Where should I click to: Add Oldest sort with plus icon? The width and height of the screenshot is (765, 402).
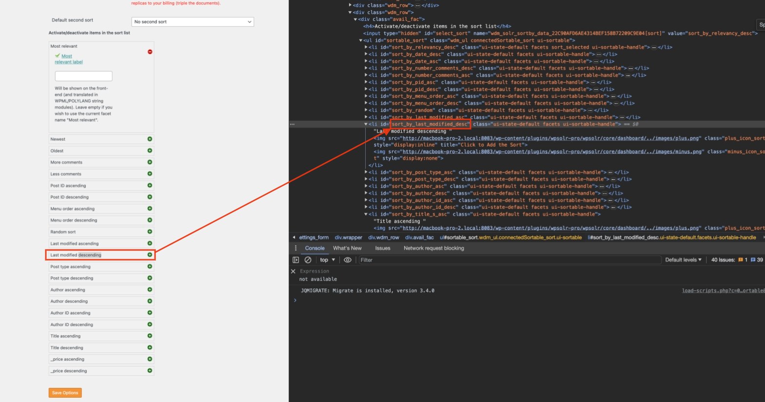[x=150, y=151]
